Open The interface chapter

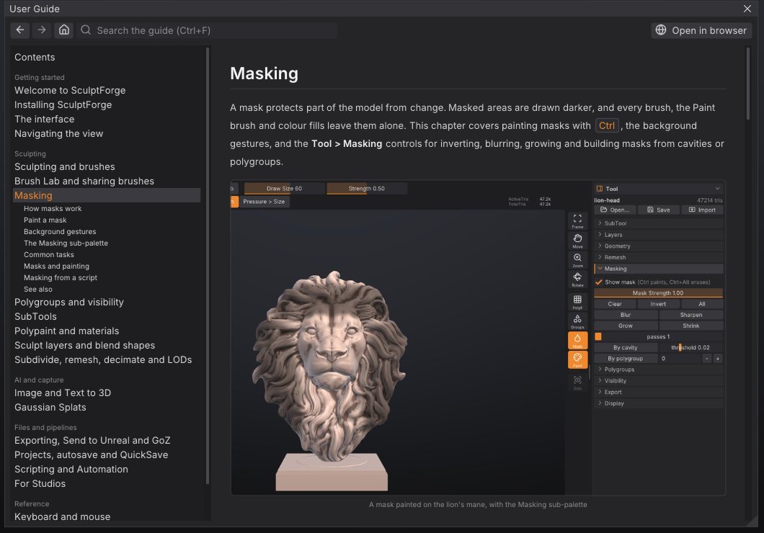[x=45, y=119]
